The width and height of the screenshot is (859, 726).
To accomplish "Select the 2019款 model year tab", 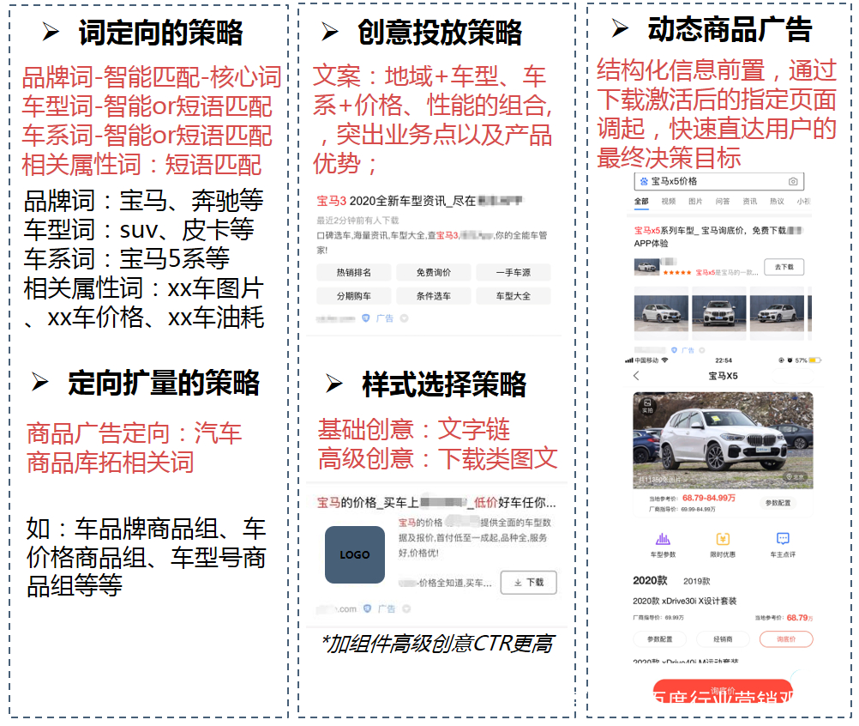I will (696, 581).
